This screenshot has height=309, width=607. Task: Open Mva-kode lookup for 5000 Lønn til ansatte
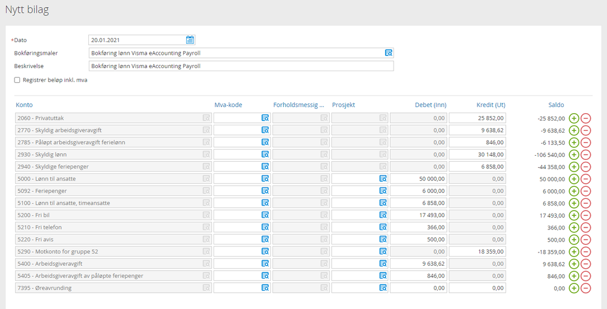click(265, 179)
